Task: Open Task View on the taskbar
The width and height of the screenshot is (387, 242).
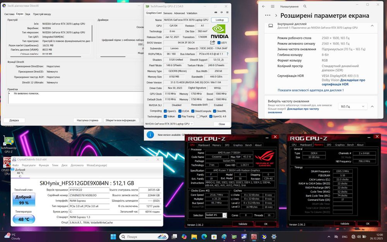Action: coord(174,237)
